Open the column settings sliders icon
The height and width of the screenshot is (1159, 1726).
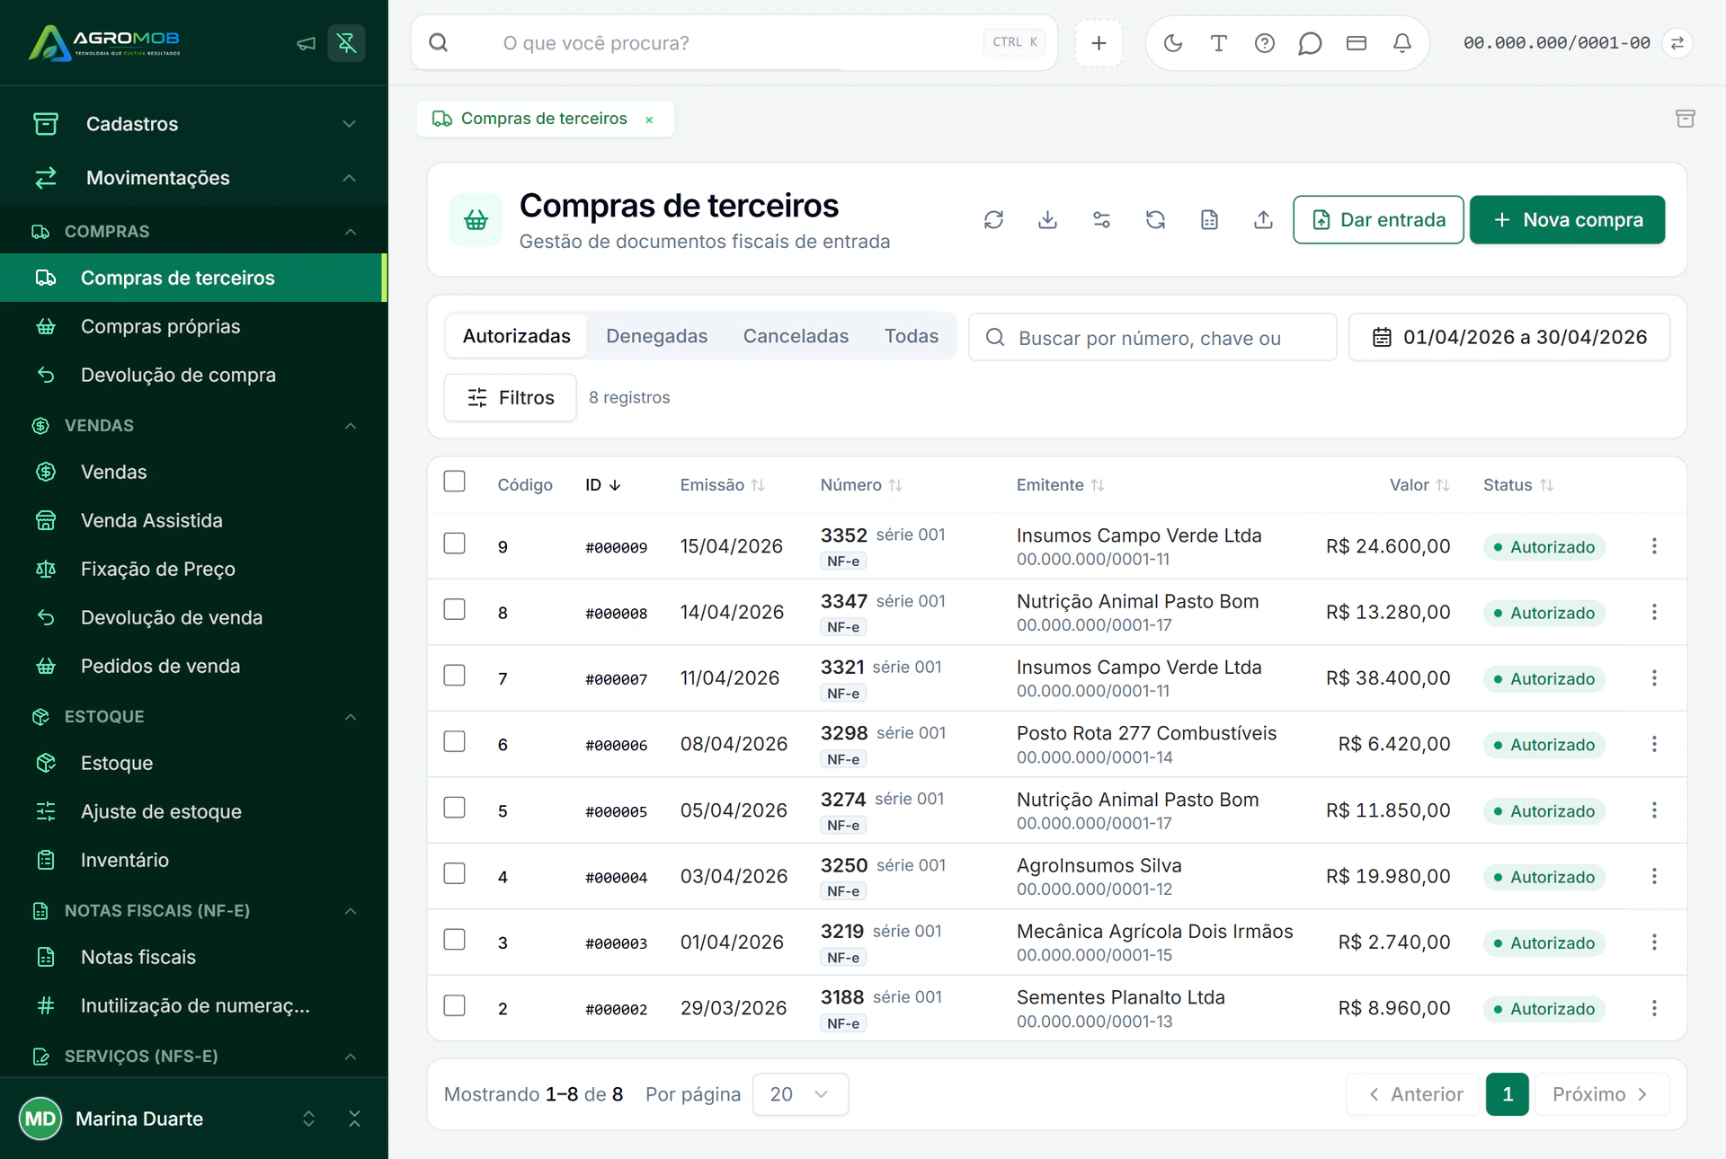tap(1101, 220)
